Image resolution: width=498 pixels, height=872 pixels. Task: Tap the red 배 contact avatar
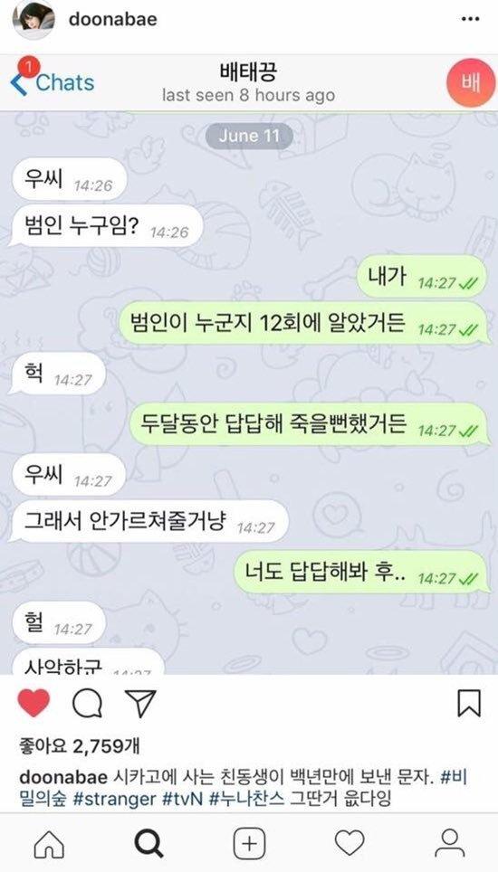point(471,83)
